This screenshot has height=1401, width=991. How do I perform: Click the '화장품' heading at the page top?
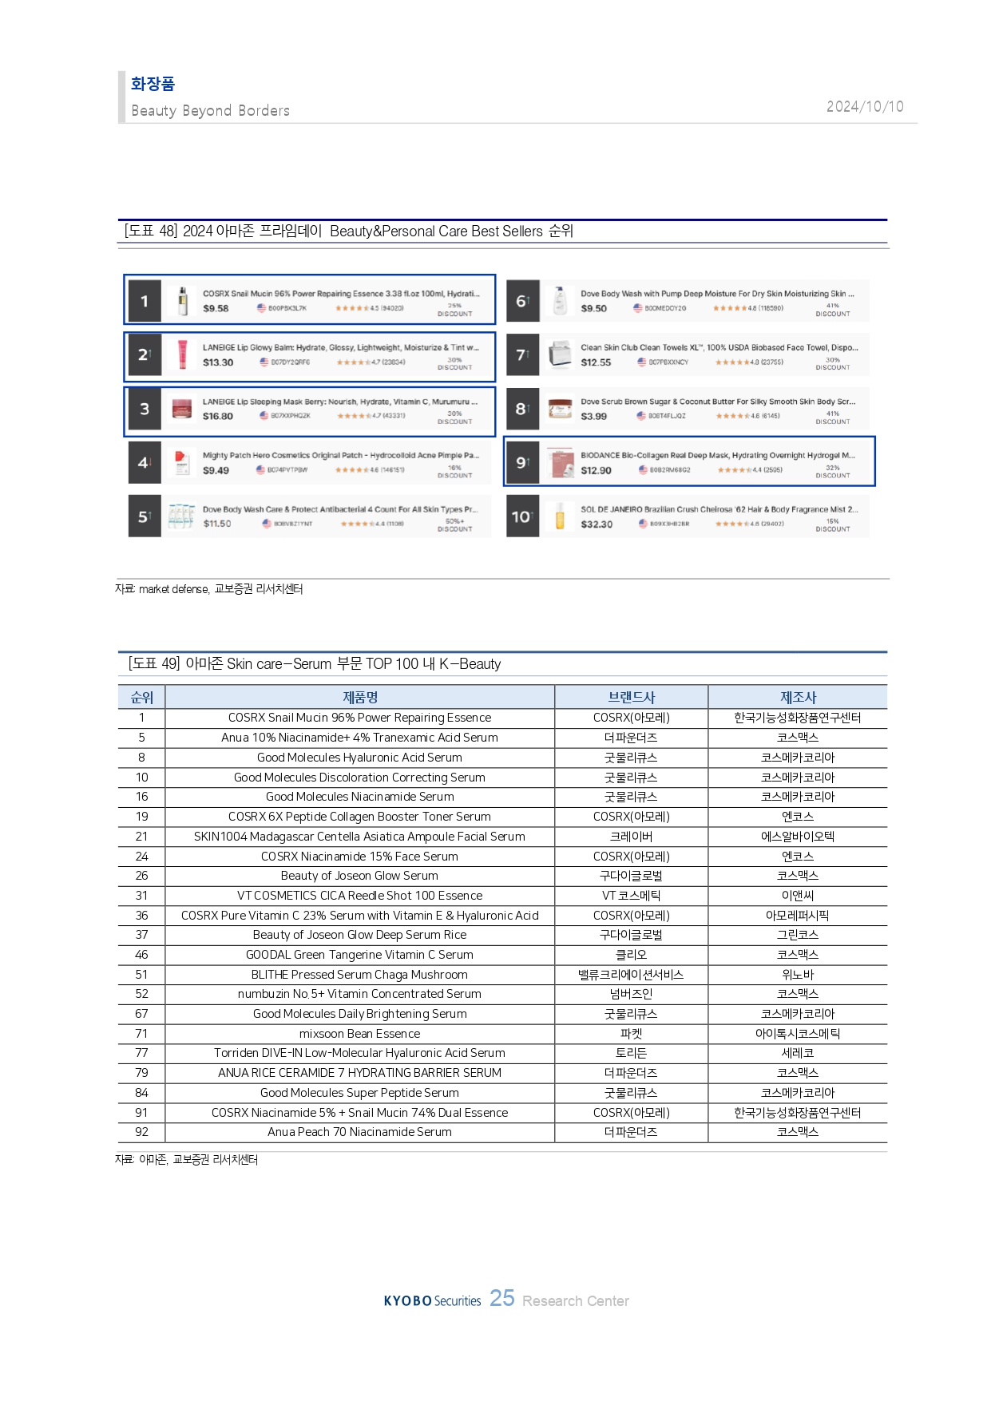coord(153,84)
